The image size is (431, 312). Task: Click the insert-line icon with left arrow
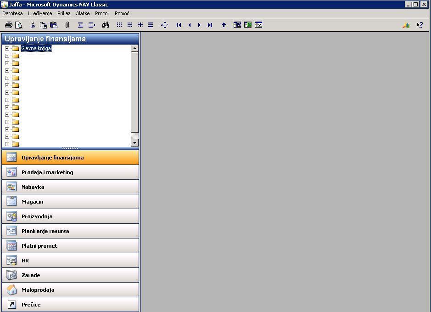click(81, 25)
